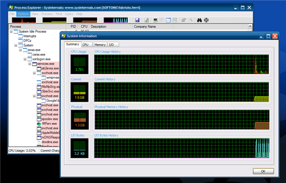Open System Information via toolbar monitor icon
The width and height of the screenshot is (286, 183).
click(x=155, y=20)
